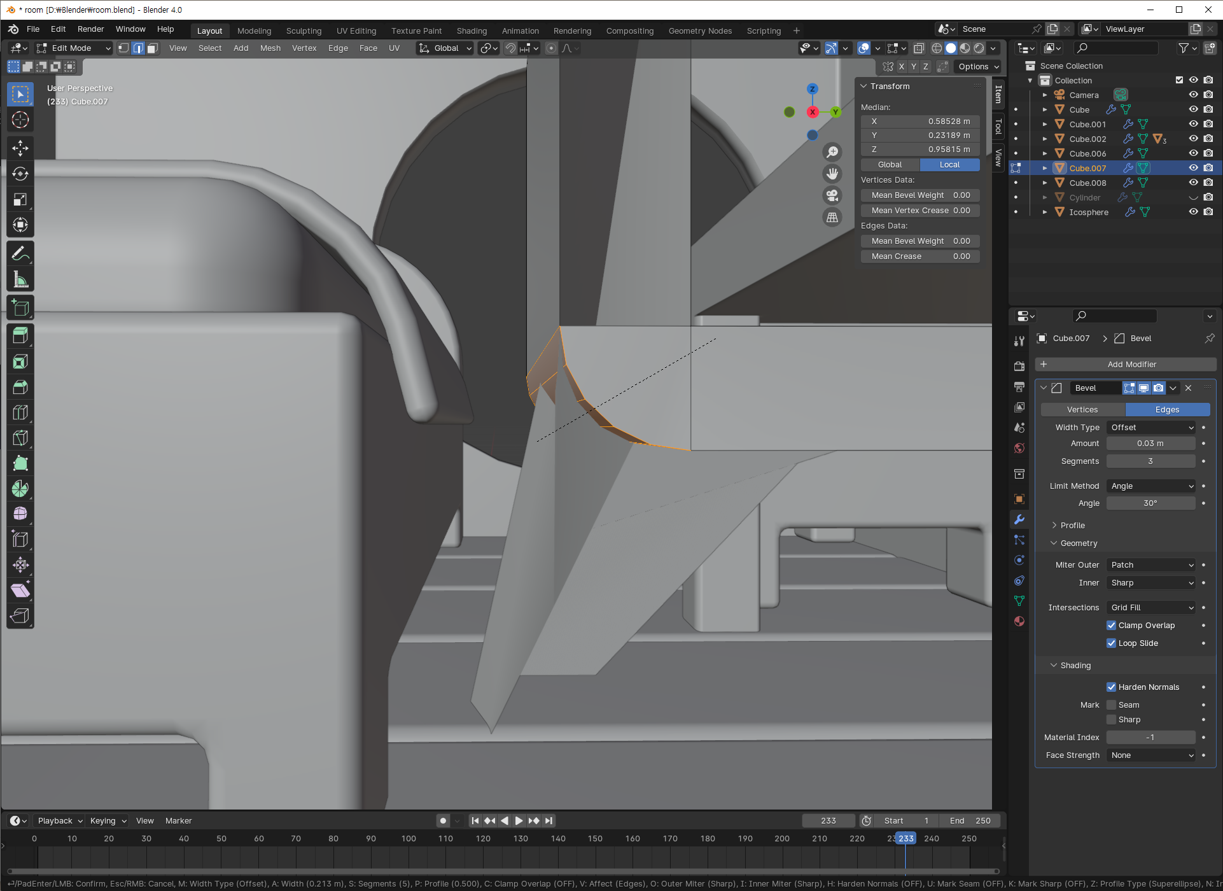Viewport: 1223px width, 891px height.
Task: Select the Bevel tool in toolbar
Action: pyautogui.click(x=20, y=387)
